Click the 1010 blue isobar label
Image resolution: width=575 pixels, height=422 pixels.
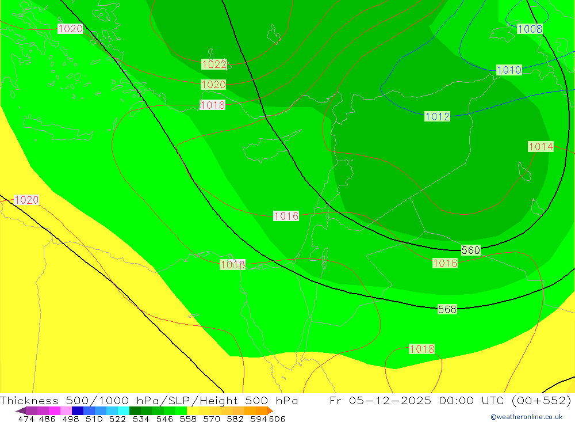pyautogui.click(x=509, y=70)
